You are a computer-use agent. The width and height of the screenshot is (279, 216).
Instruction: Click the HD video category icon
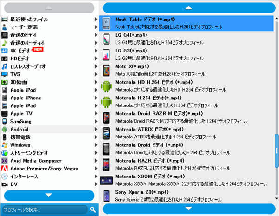5,59
